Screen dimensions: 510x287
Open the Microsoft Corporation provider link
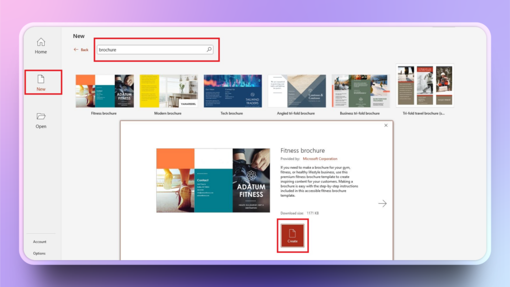tap(320, 159)
